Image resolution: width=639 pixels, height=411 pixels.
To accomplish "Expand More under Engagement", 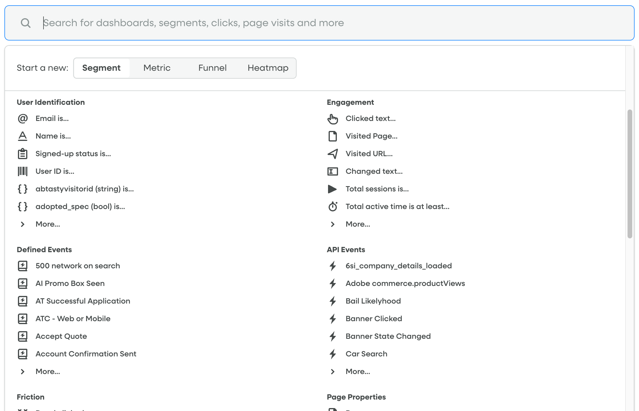I will click(x=358, y=224).
